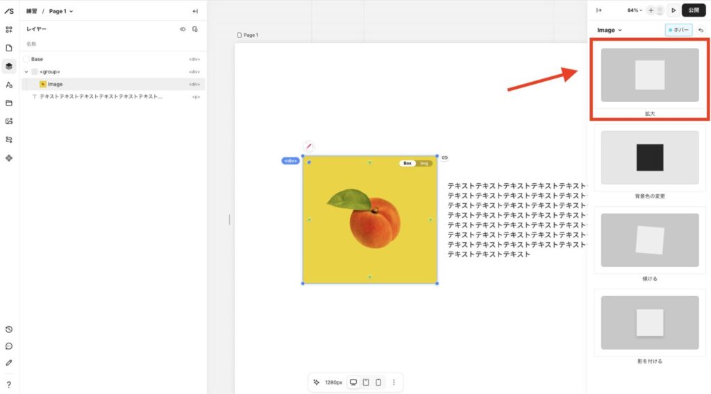
Task: Open the Pages panel icon in the sidebar
Action: pos(9,48)
